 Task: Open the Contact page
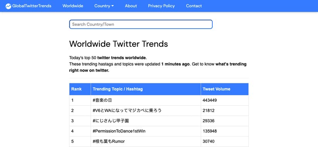pos(194,6)
